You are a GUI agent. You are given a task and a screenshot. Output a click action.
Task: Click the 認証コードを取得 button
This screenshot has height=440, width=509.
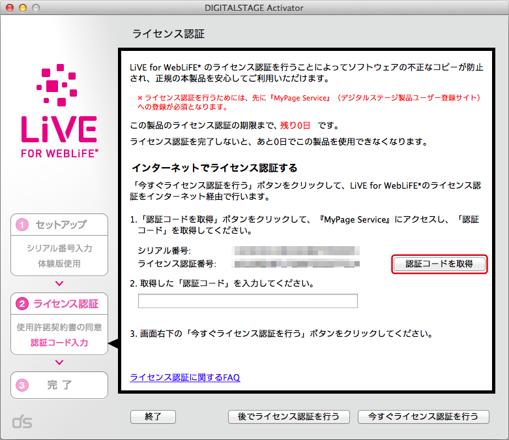[439, 264]
